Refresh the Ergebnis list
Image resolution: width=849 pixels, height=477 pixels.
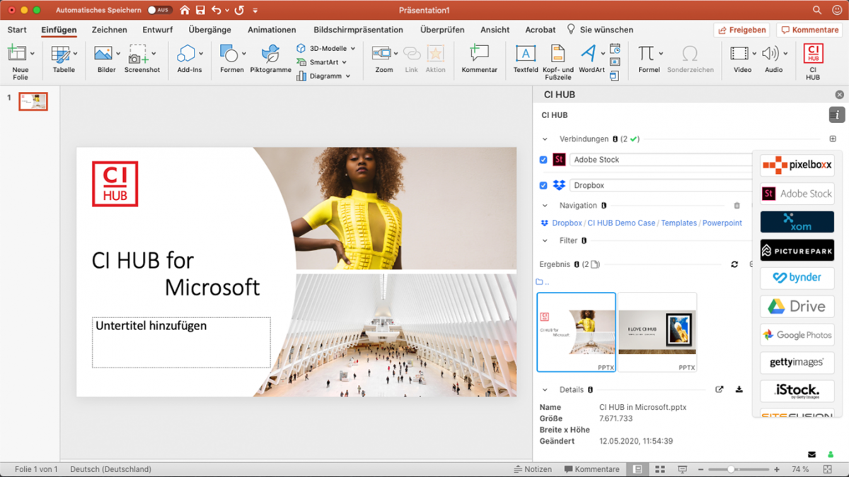734,264
